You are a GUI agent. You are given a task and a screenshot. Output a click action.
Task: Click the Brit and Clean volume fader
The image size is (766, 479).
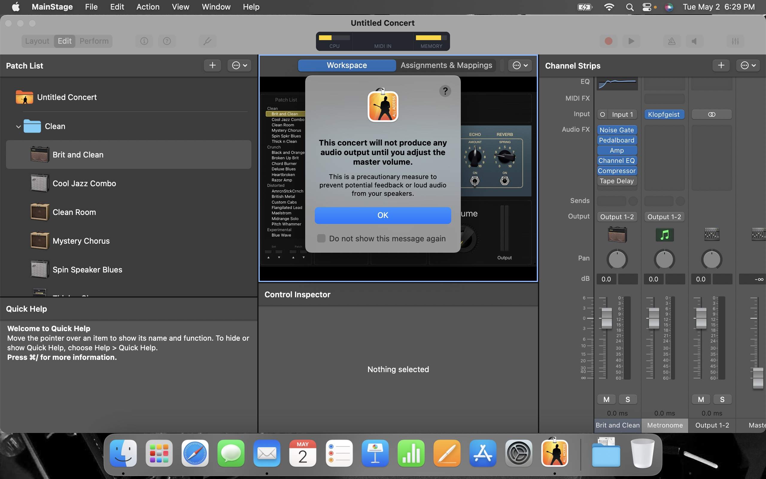607,318
